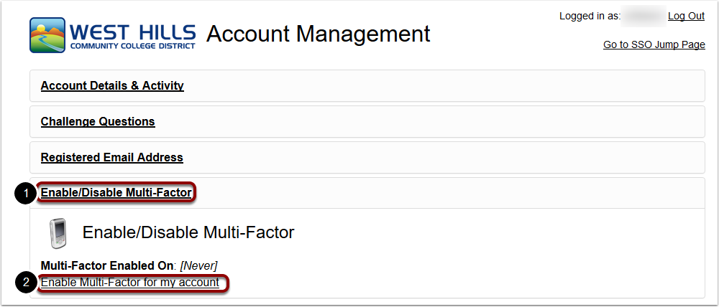Log out using the Log Out link
The width and height of the screenshot is (719, 307).
coord(686,16)
